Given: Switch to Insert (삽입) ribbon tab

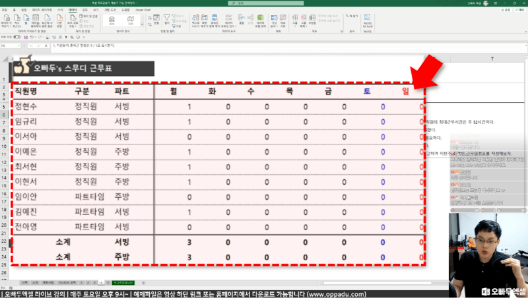Looking at the screenshot, I should pos(24,10).
